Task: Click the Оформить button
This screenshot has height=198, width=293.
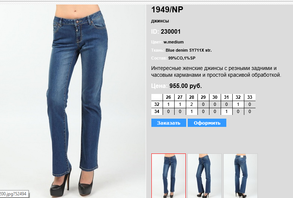Action: pyautogui.click(x=207, y=123)
